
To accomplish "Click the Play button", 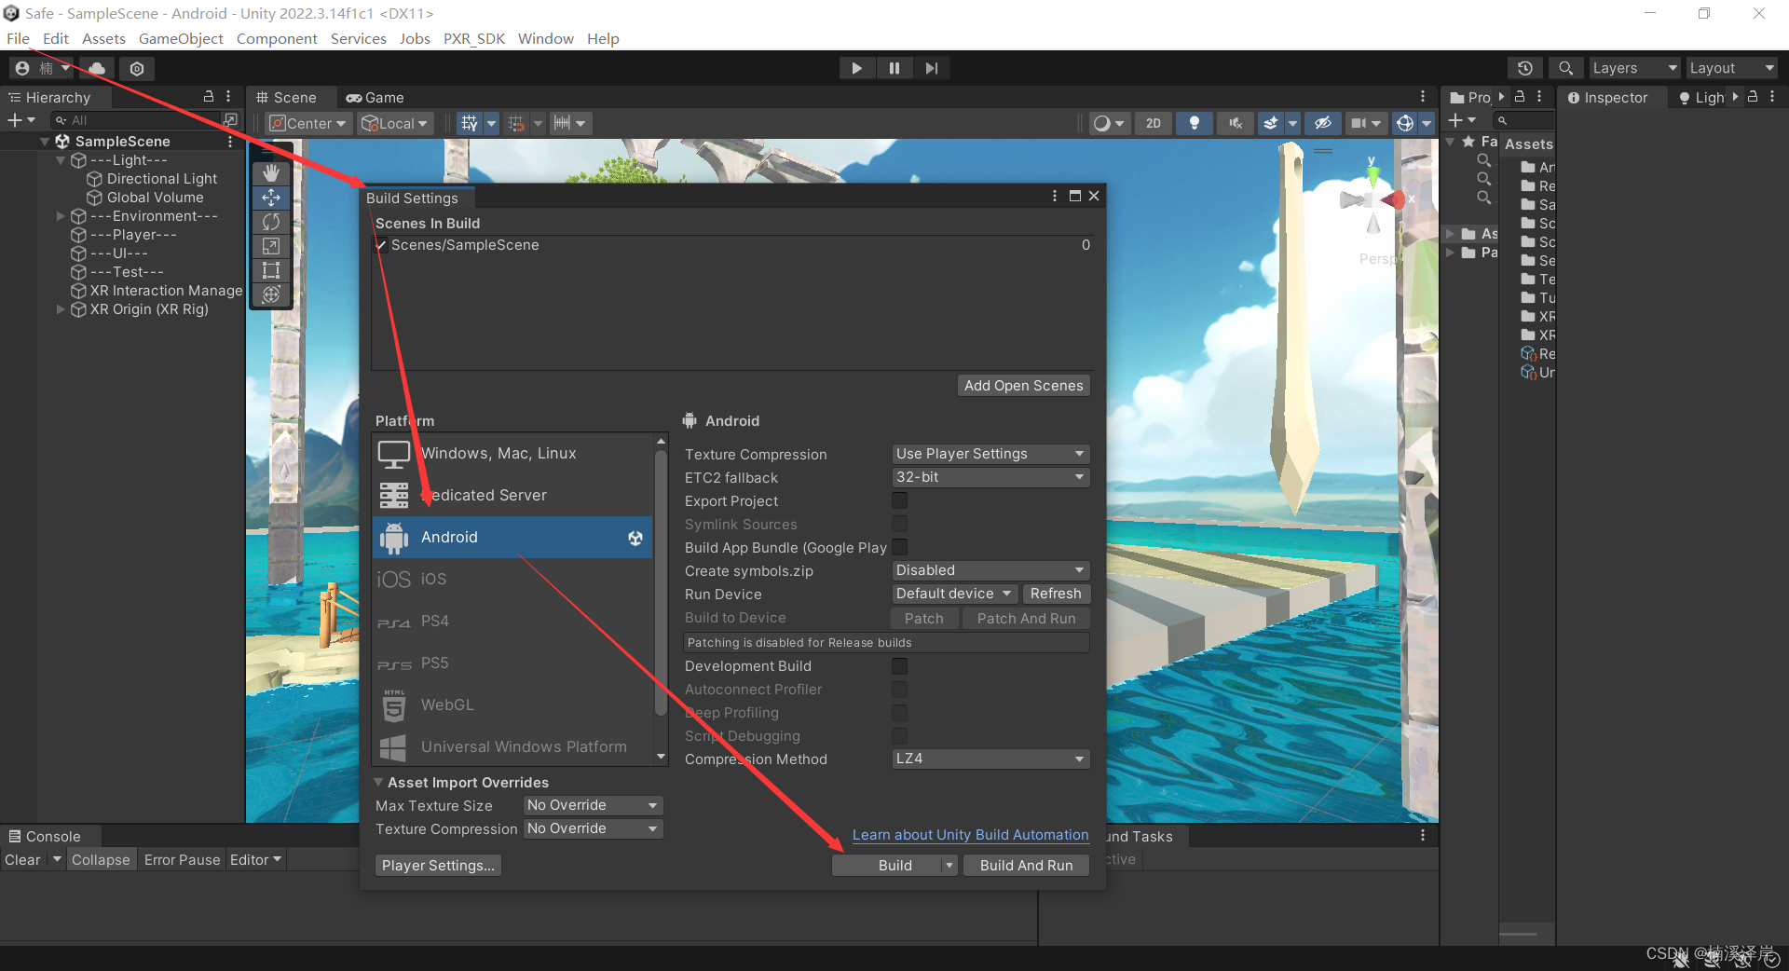I will point(856,68).
